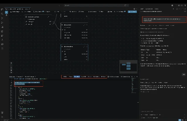Screen dimensions: 187x121
Task: Click Filter in designer toolbar
Action: pos(101,11)
